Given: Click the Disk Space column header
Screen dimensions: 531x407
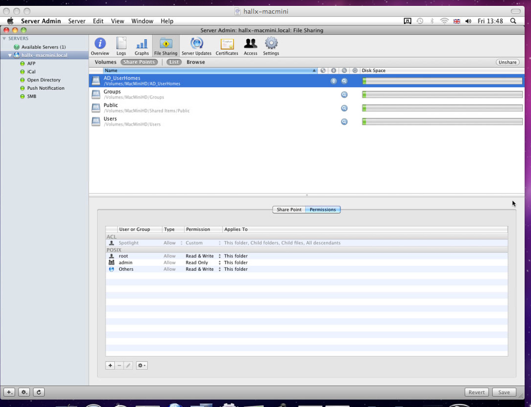Looking at the screenshot, I should (x=442, y=71).
